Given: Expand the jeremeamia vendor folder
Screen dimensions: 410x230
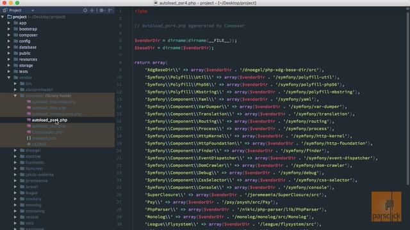Looking at the screenshot, I should pyautogui.click(x=15, y=181).
